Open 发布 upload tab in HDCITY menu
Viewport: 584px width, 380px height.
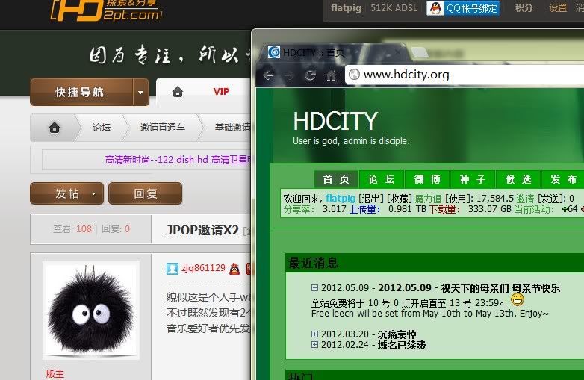(563, 179)
